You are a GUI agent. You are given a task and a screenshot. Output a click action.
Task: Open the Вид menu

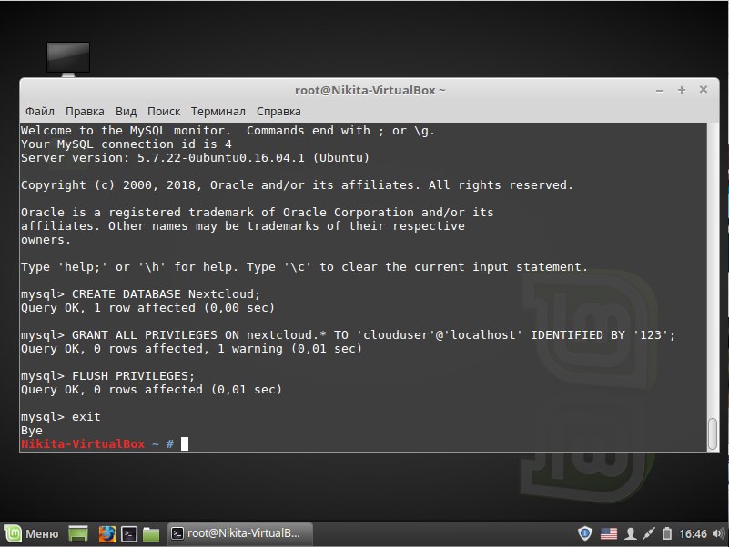(x=126, y=112)
